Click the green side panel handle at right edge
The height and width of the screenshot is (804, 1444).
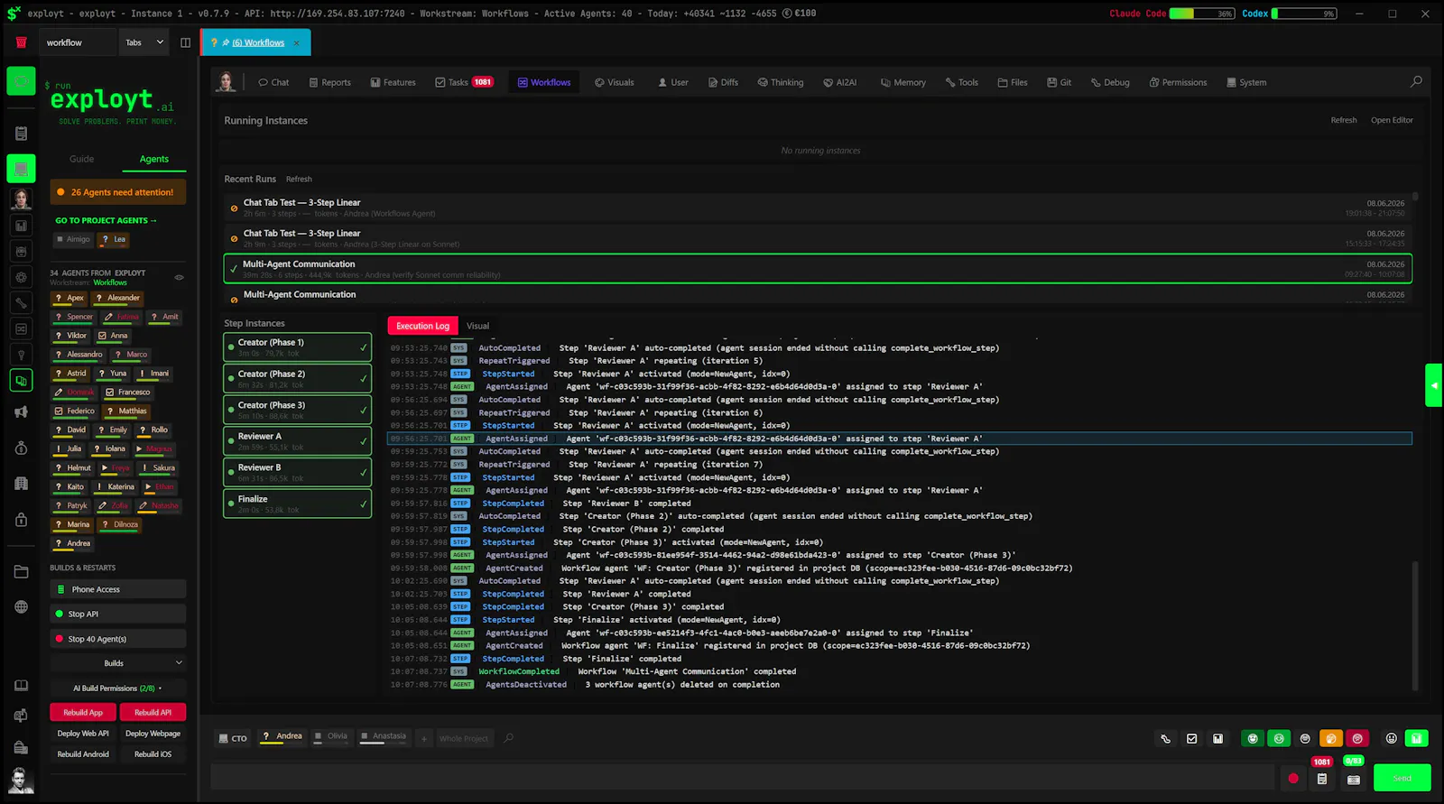click(x=1434, y=385)
